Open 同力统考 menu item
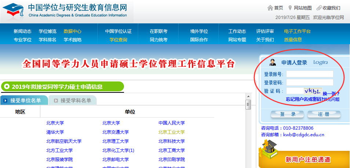This screenshot has height=168, width=350. coord(159,40)
